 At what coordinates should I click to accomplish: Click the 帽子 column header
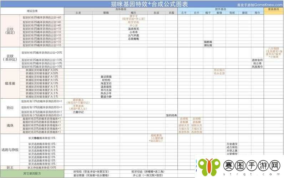[208, 13]
